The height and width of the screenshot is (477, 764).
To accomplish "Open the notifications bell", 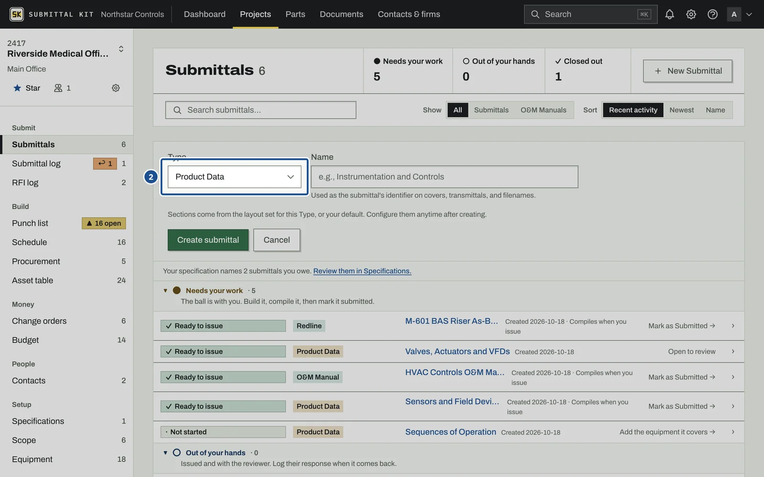I will (669, 14).
